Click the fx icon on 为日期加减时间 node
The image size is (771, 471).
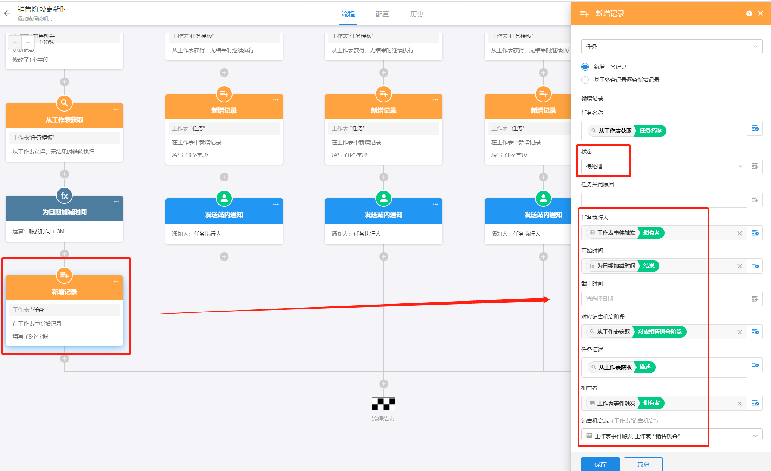[64, 195]
